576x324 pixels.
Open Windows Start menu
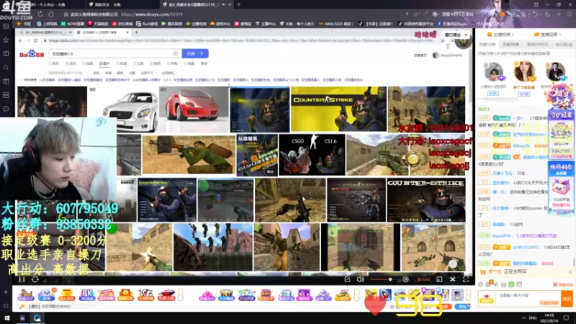pyautogui.click(x=6, y=318)
